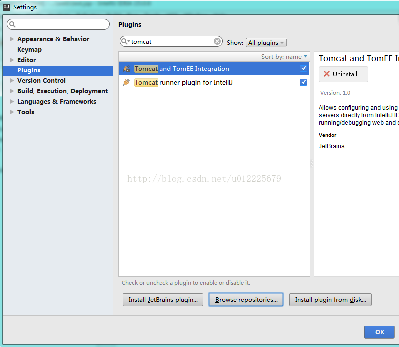This screenshot has height=347, width=399.
Task: Open Editor settings page
Action: click(x=27, y=60)
